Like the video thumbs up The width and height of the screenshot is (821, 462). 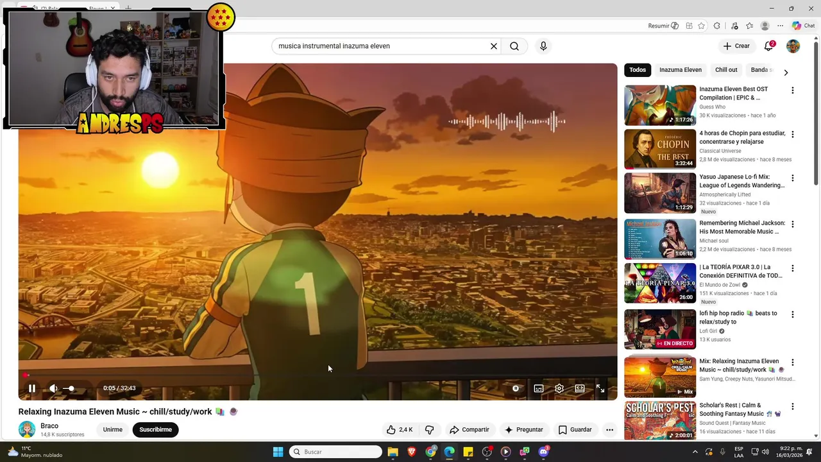(400, 430)
